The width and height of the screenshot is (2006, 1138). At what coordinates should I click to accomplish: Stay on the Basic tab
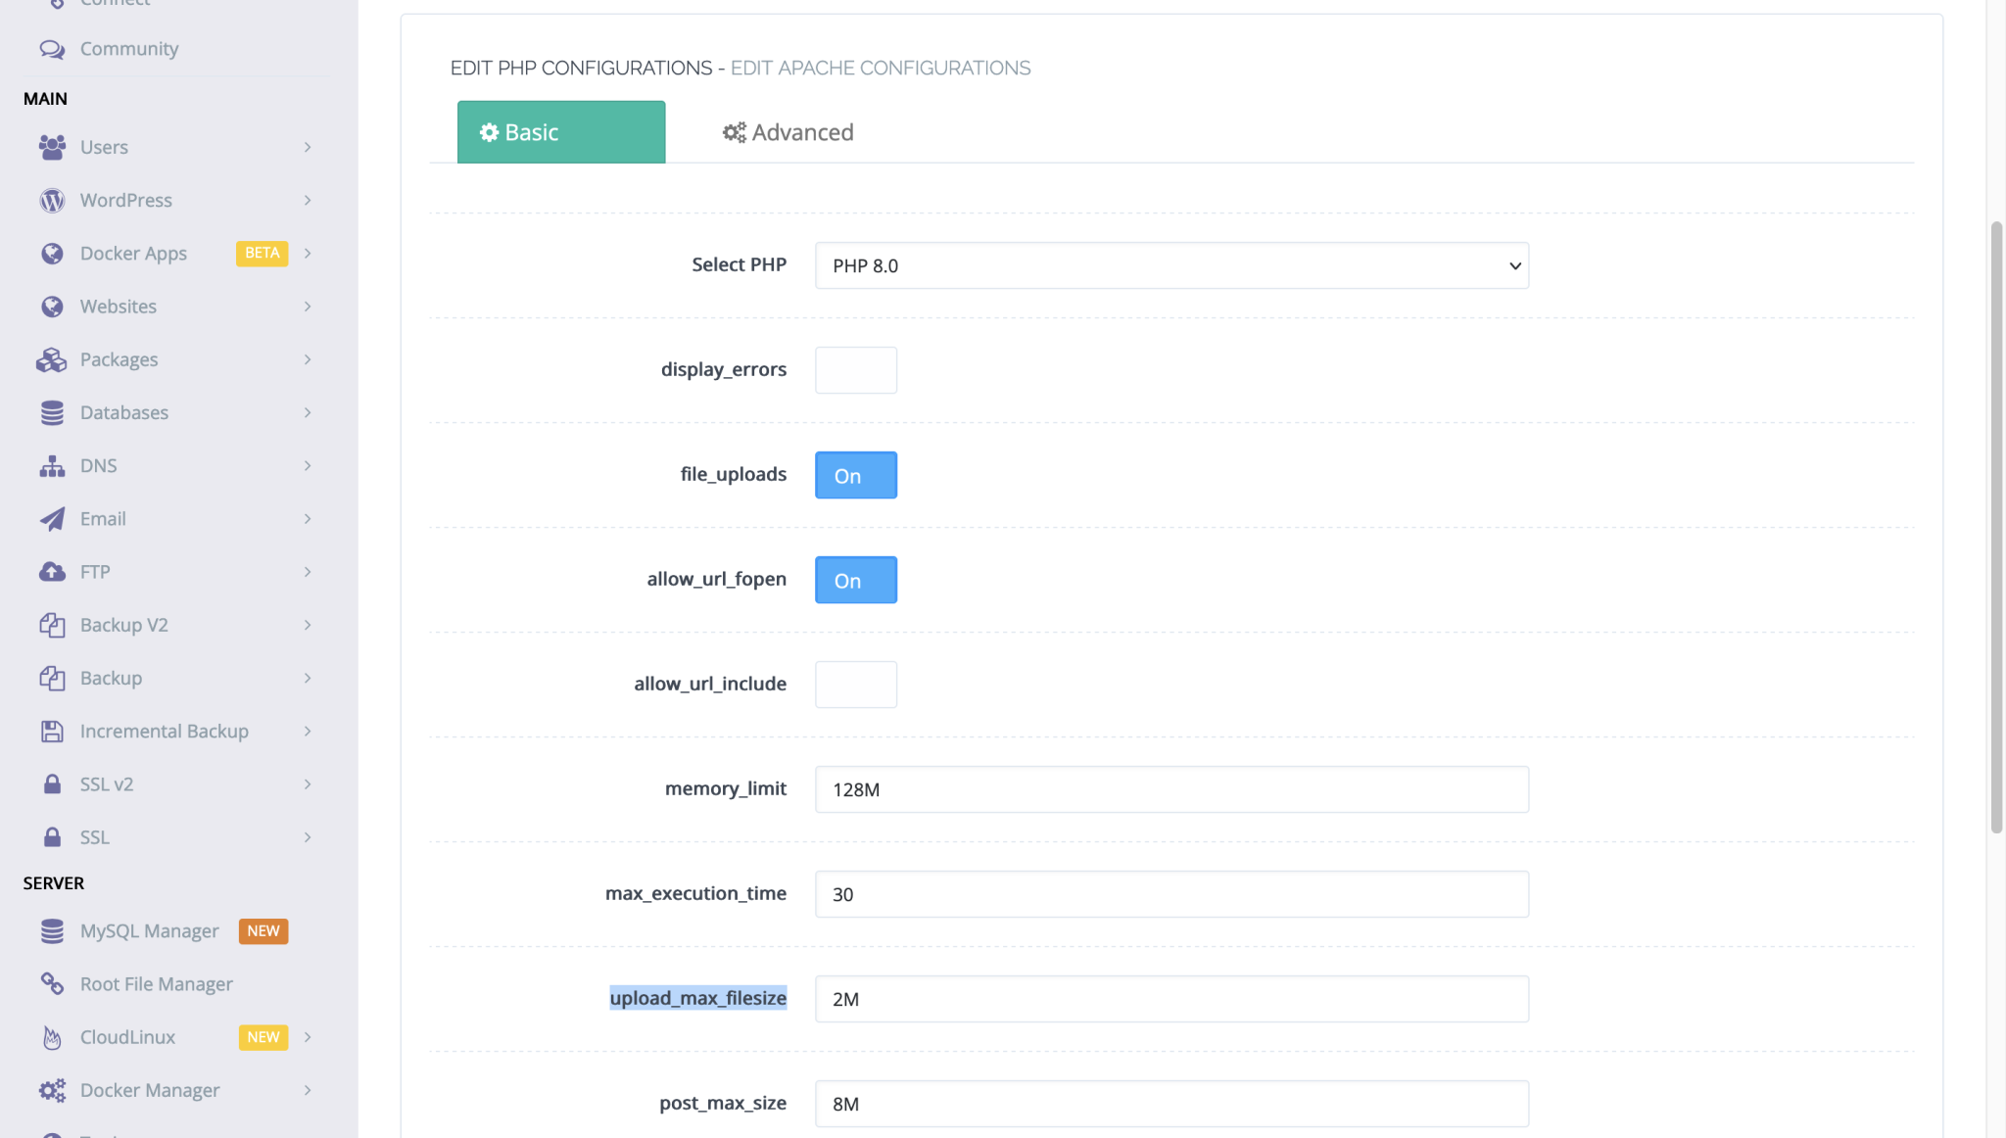pos(560,131)
